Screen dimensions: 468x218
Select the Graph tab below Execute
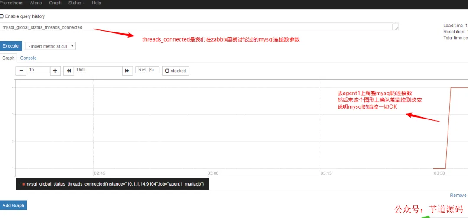click(x=8, y=58)
